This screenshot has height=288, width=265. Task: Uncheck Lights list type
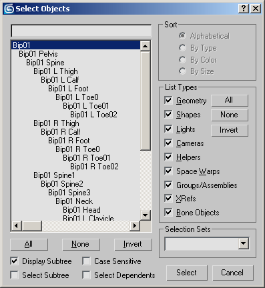[169, 129]
